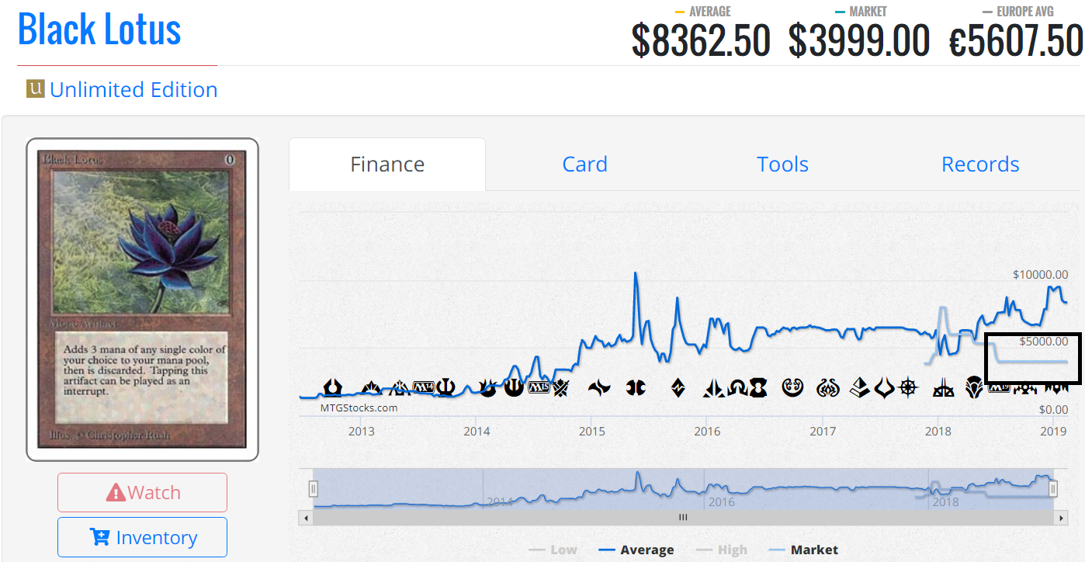Click the shopping cart icon on Inventory
Image resolution: width=1085 pixels, height=562 pixels.
(100, 537)
